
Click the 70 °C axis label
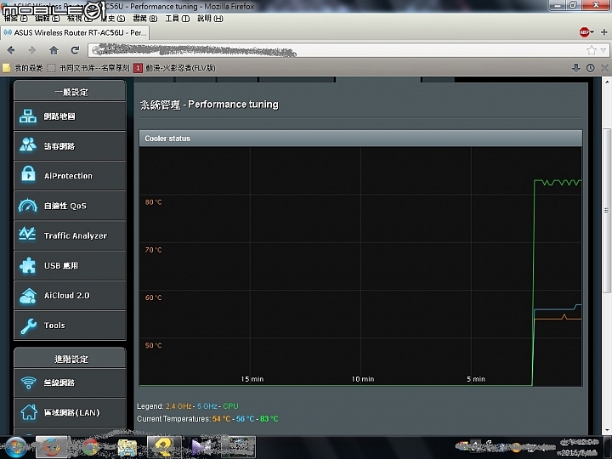tap(153, 250)
